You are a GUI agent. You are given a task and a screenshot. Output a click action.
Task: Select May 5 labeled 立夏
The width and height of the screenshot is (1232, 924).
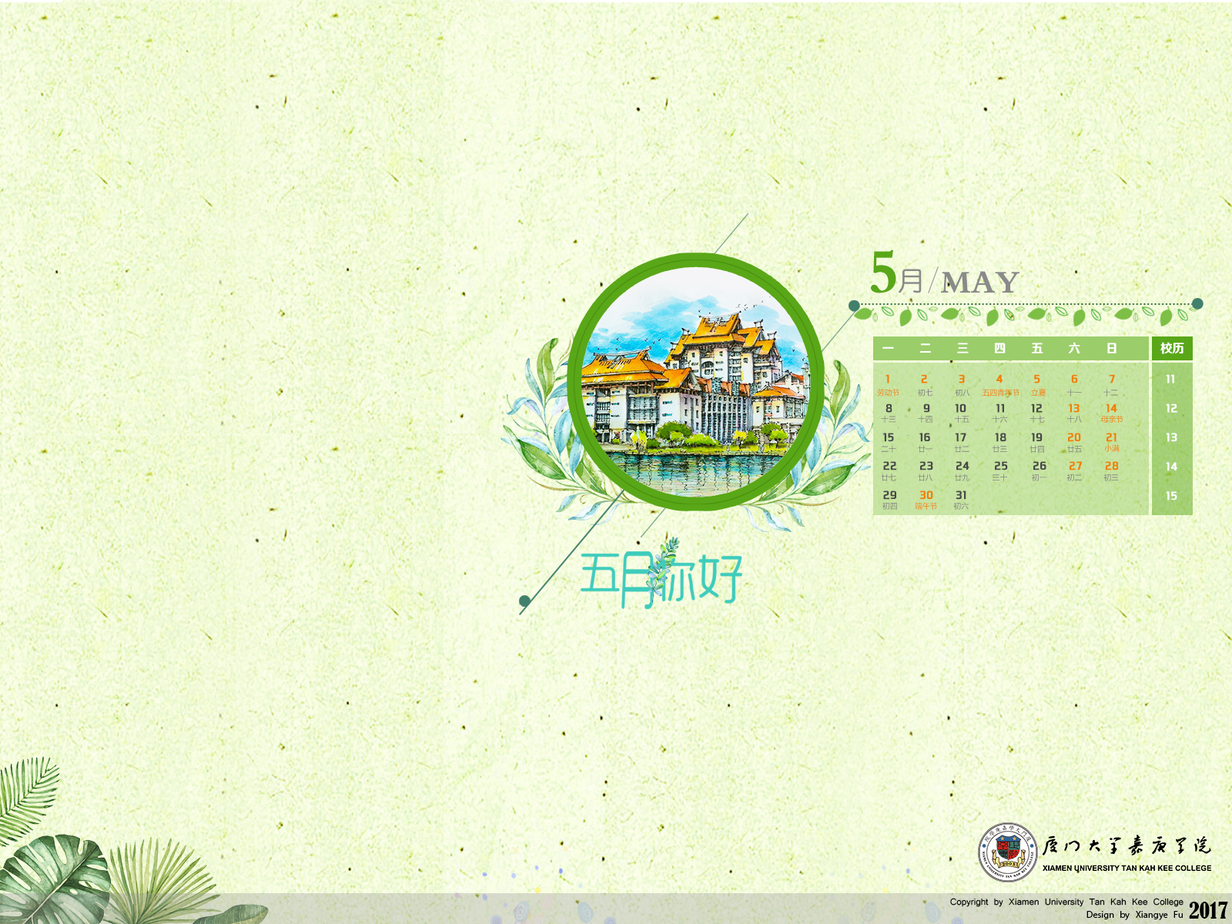1037,385
